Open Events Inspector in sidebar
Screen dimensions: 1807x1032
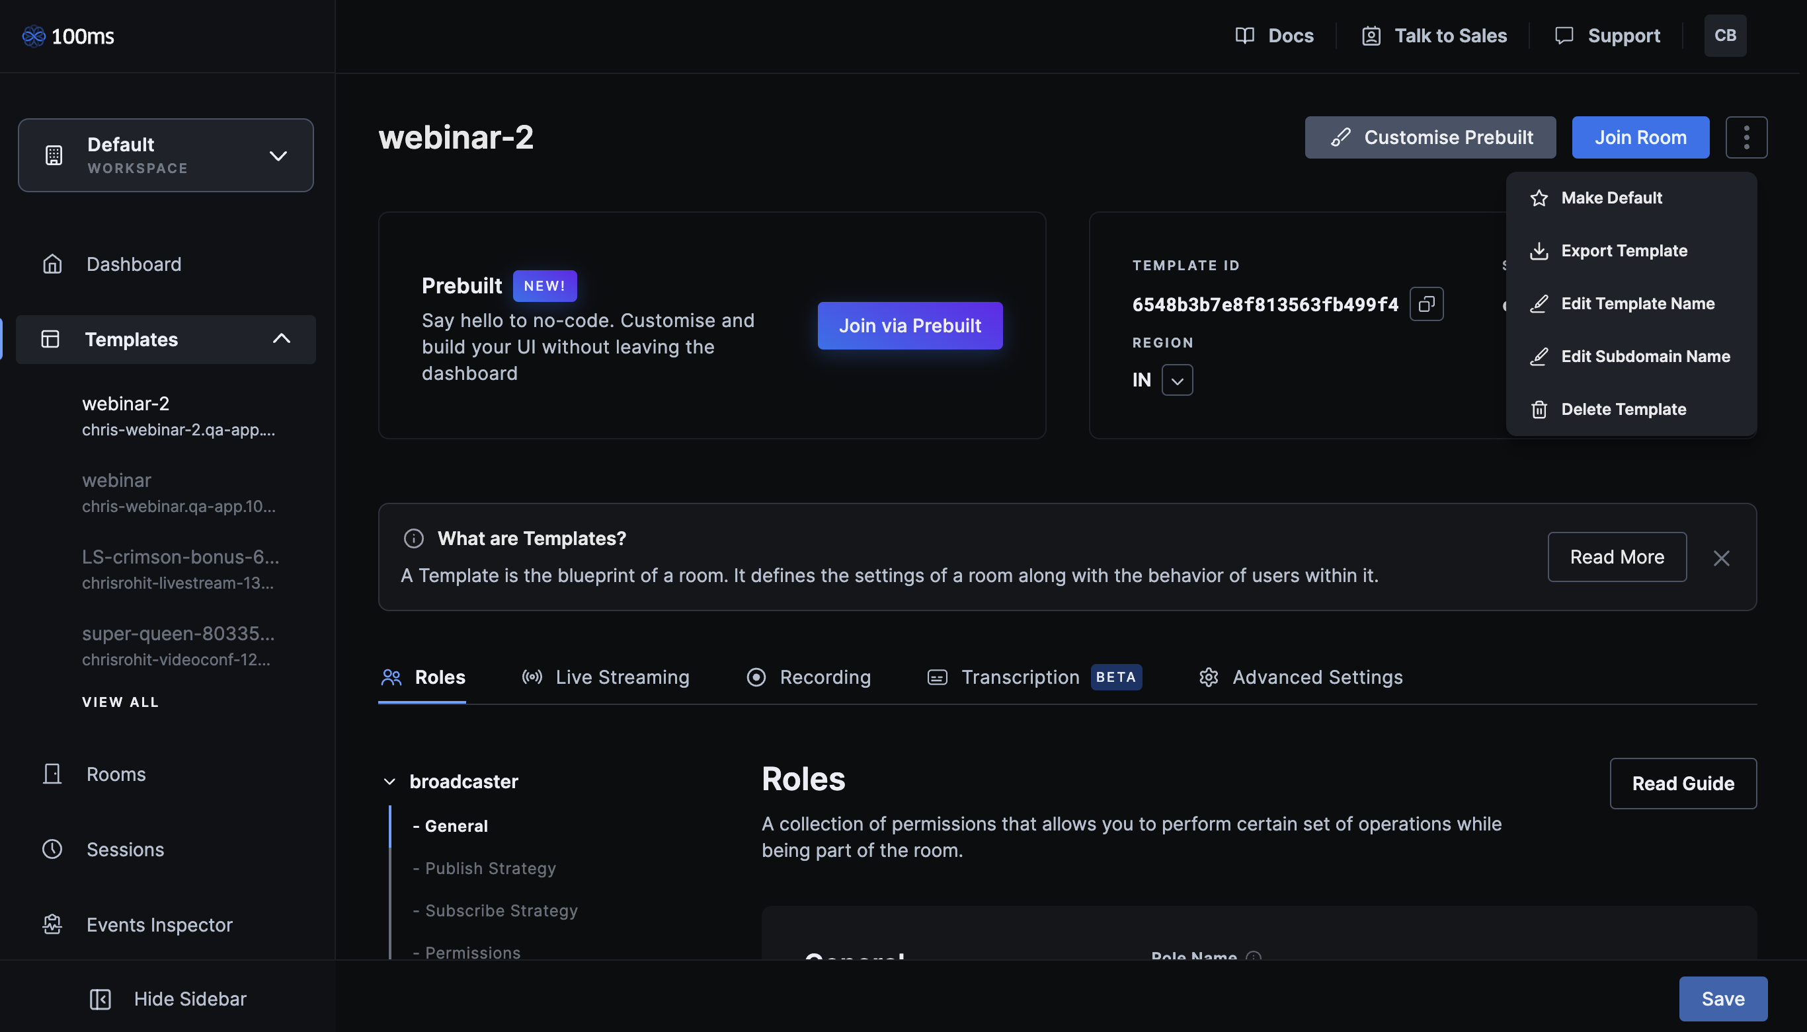pyautogui.click(x=159, y=925)
